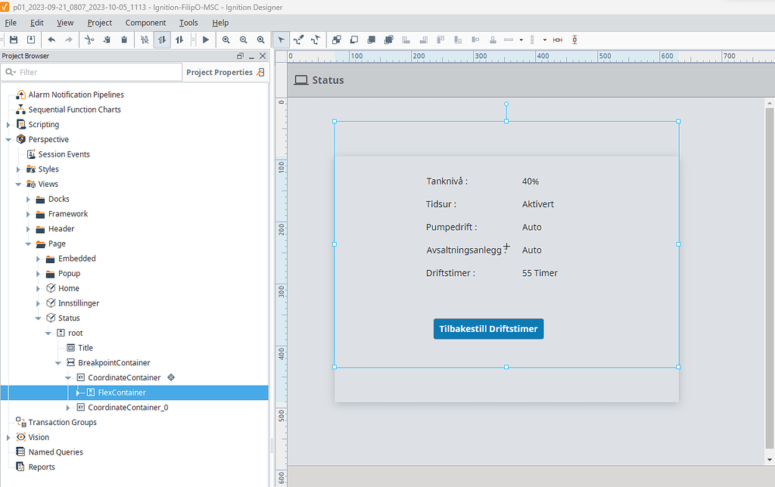Open Project Properties
775x487 pixels.
(219, 71)
